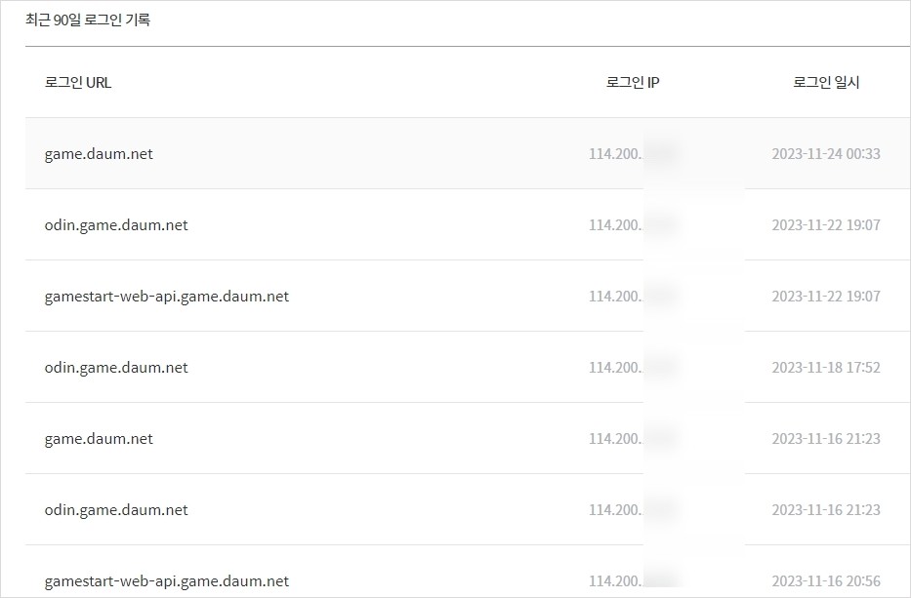Click the 21:23 timestamp in the game.daum.net row
Screen dimensions: 911x598
pos(826,439)
